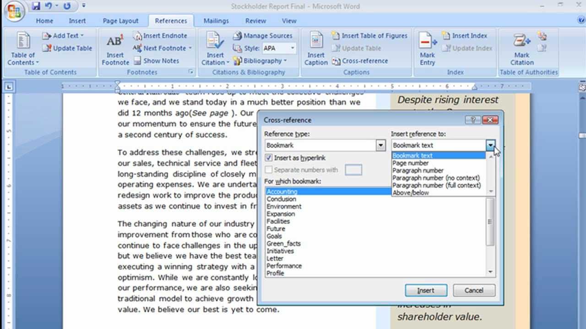
Task: Redo action in Quick Access toolbar
Action: click(67, 6)
